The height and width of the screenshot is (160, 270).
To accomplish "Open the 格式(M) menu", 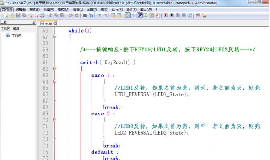I will (x=63, y=10).
